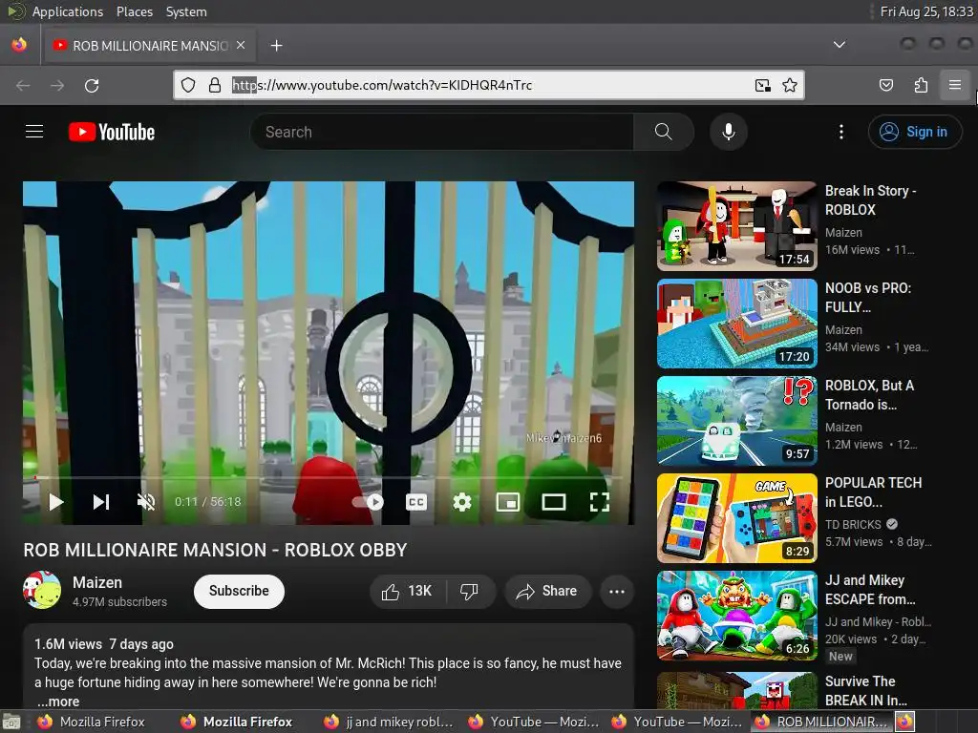The width and height of the screenshot is (978, 733).
Task: Open picture-in-picture icon in address bar
Action: click(x=763, y=85)
